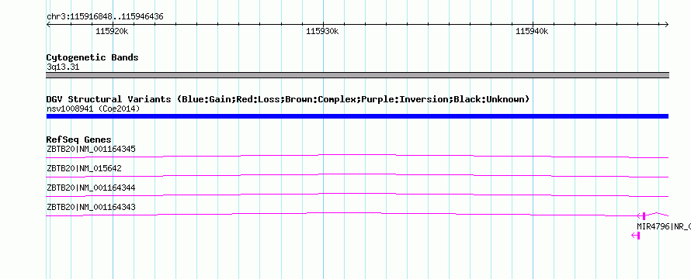Click the ZBTB20|NM_001164343 transcript label
Screen dimensions: 691x279
tap(91, 207)
